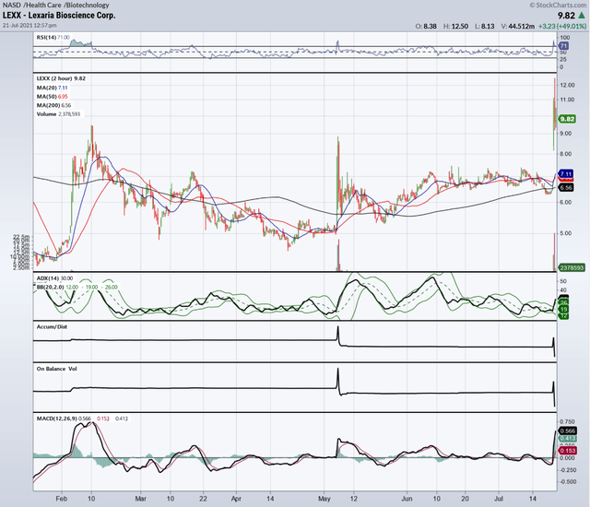The width and height of the screenshot is (590, 507).
Task: Click the 'May' date axis label
Action: click(x=324, y=499)
